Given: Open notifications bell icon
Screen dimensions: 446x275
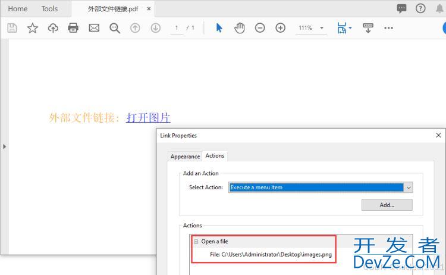Looking at the screenshot, I should point(439,9).
